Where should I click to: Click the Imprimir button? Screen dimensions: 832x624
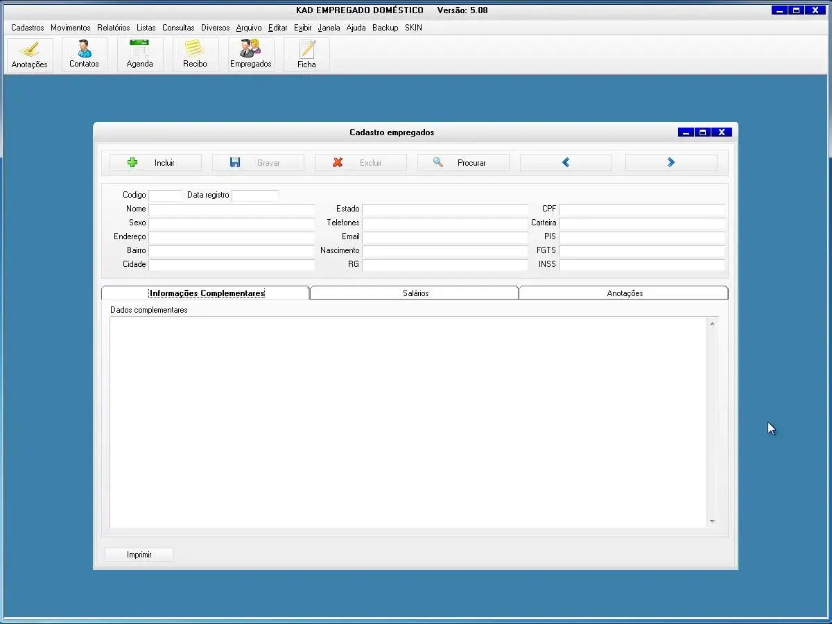139,555
